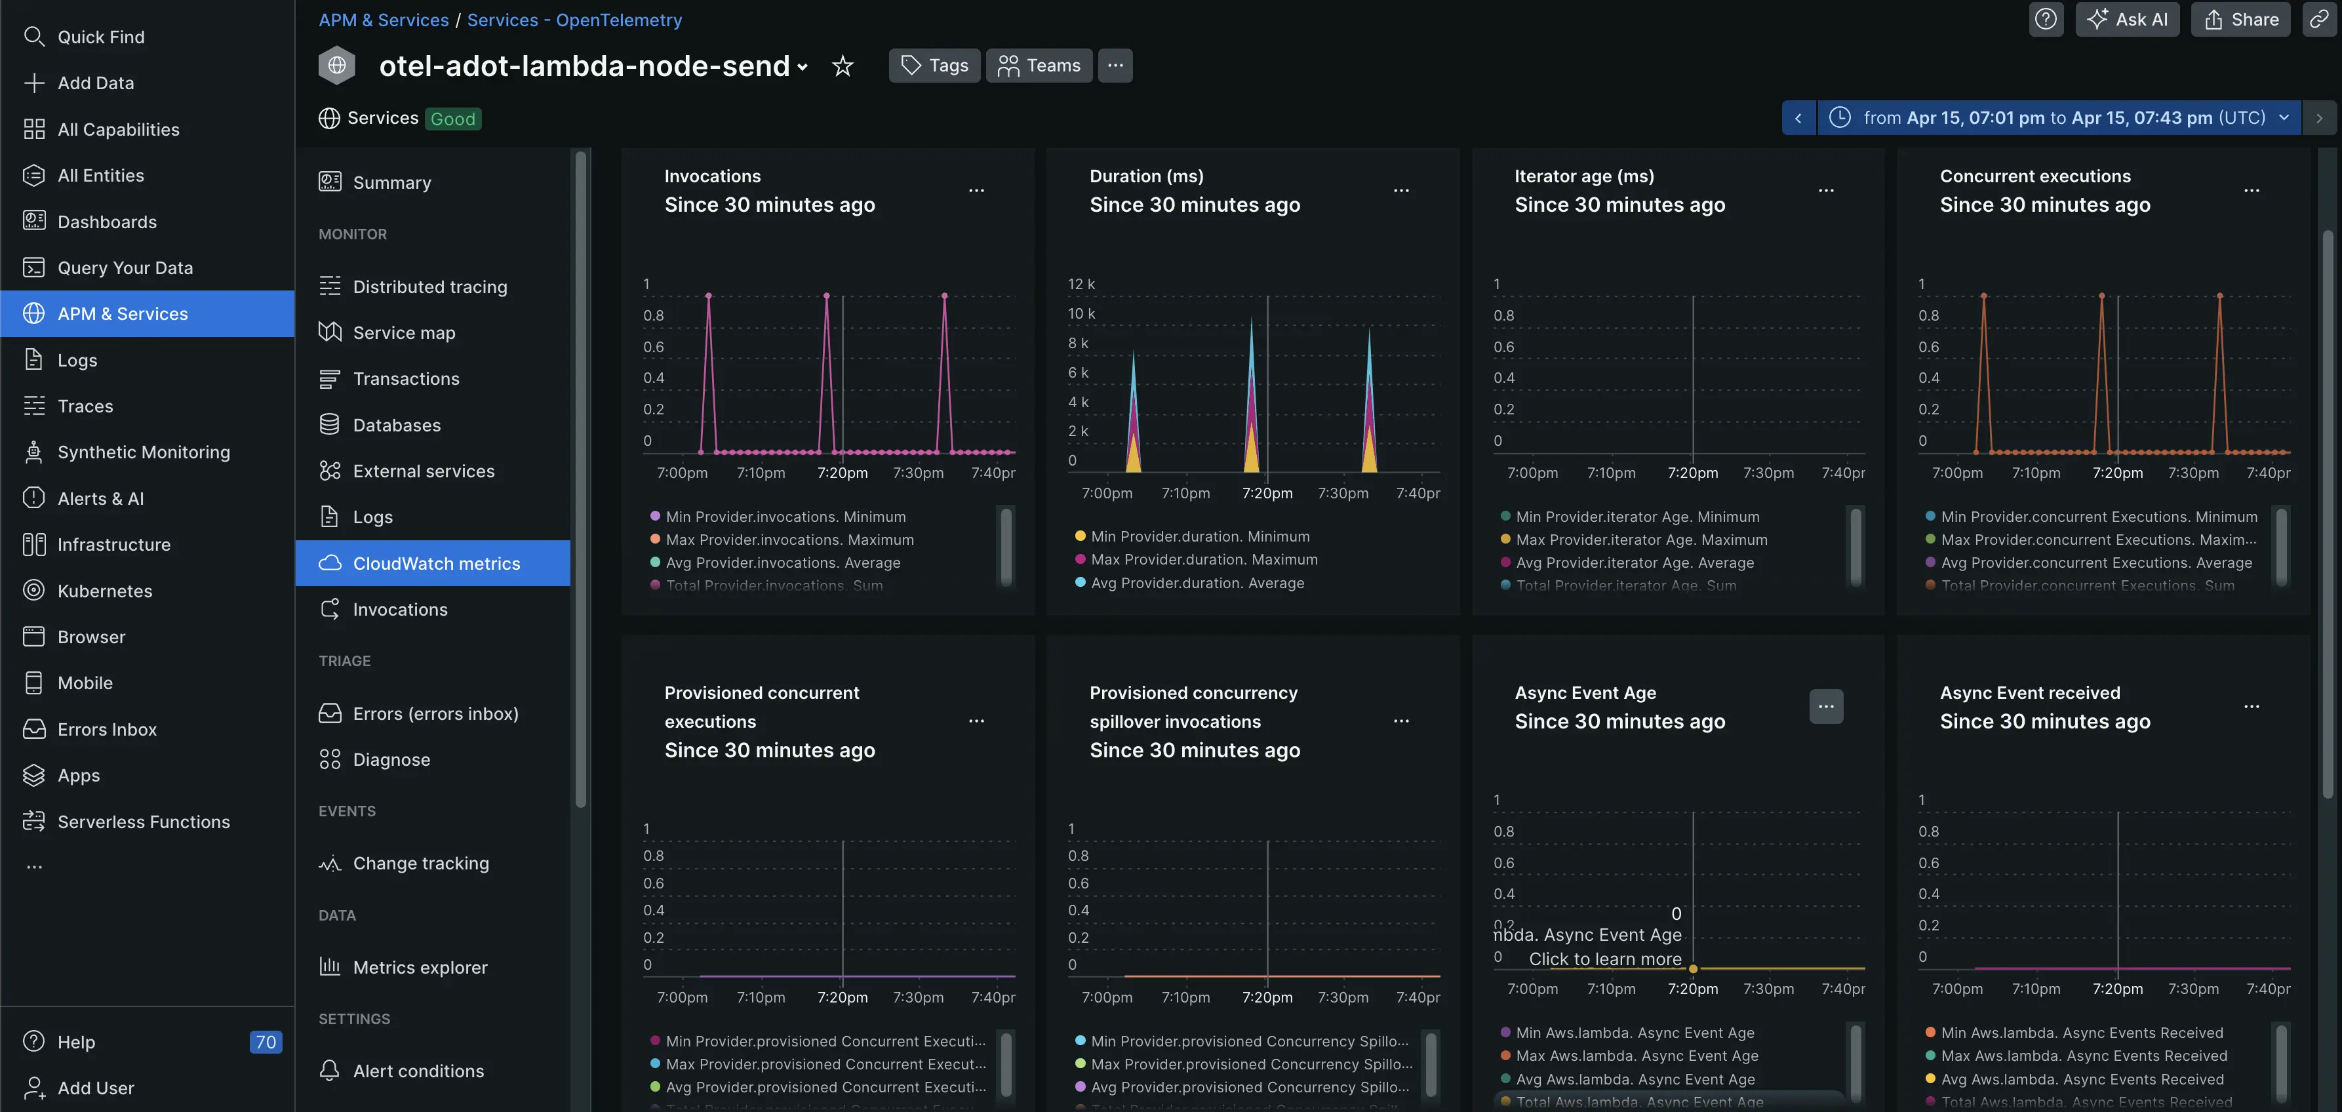The height and width of the screenshot is (1112, 2342).
Task: Click the Ask AI button
Action: 2126,19
